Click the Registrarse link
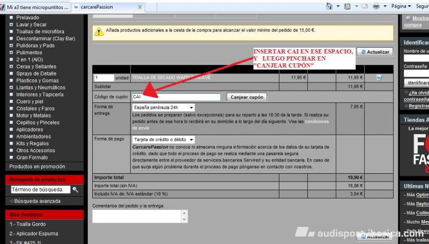Screen dimensions: 429x244 click(419, 106)
